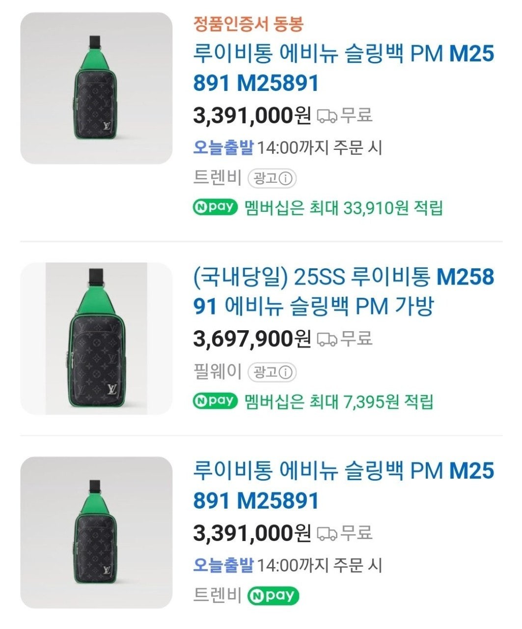Click 멤버십은 최대 7,395원 적립 text
This screenshot has height=629, width=522.
pos(339,401)
